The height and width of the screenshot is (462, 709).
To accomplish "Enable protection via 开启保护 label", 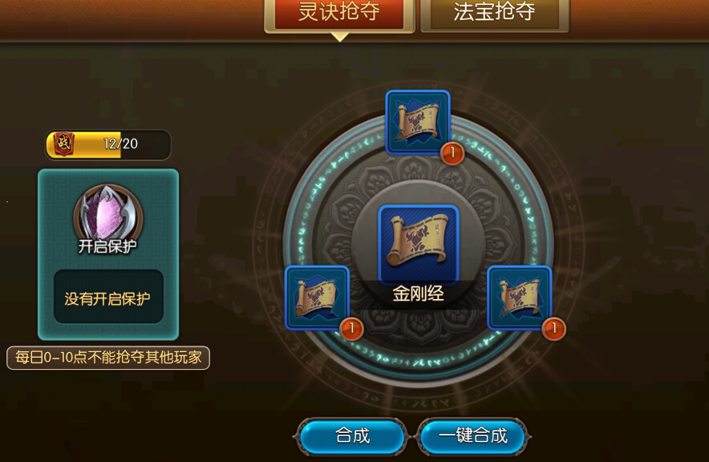I will (107, 246).
